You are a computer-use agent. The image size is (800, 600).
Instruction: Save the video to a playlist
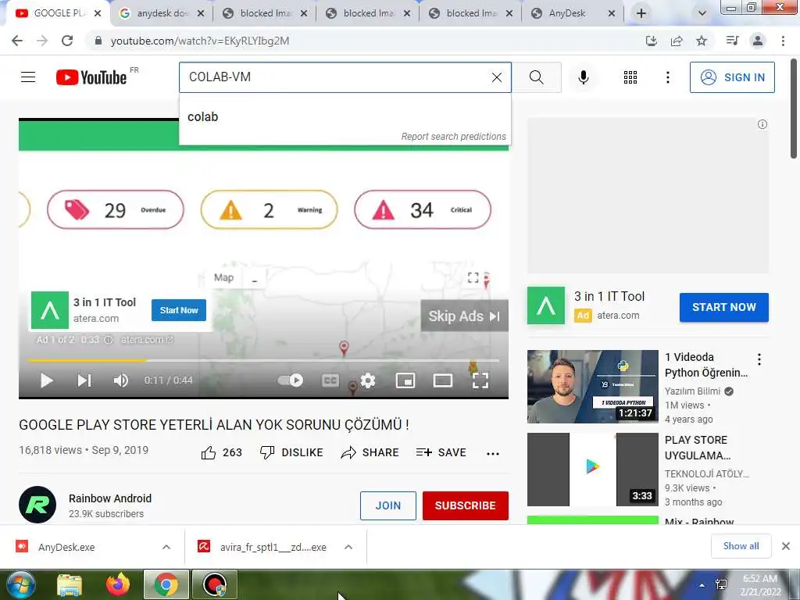click(x=441, y=452)
